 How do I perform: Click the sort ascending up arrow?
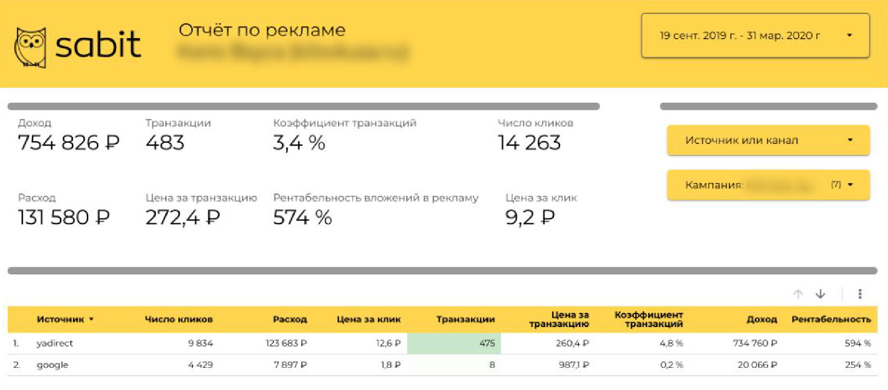tap(798, 294)
